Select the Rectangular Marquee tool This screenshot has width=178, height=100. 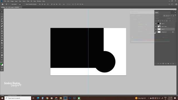click(x=2, y=14)
